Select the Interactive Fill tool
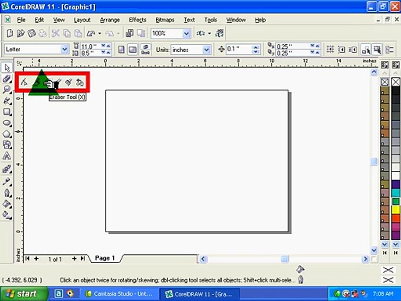Image resolution: width=401 pixels, height=301 pixels. tap(7, 215)
